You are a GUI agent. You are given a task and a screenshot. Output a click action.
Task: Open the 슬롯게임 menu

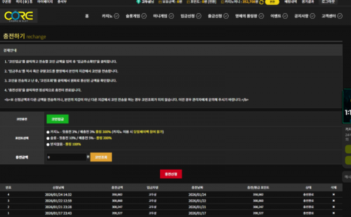tap(133, 16)
